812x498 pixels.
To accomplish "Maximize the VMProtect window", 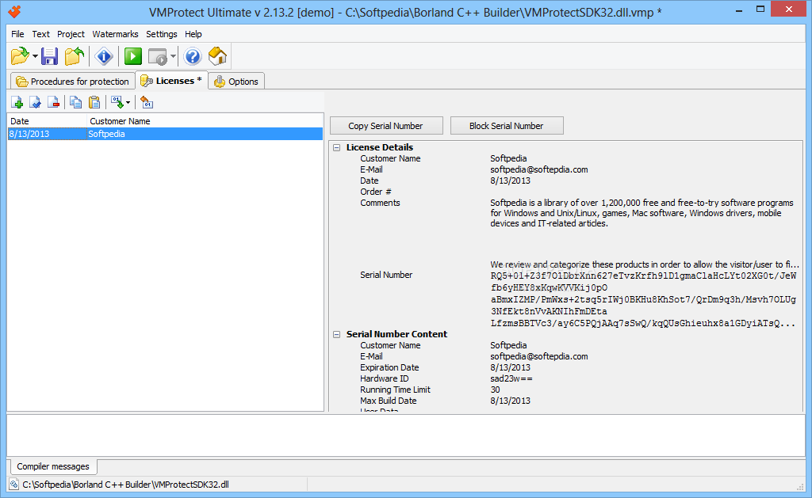I will click(x=760, y=9).
